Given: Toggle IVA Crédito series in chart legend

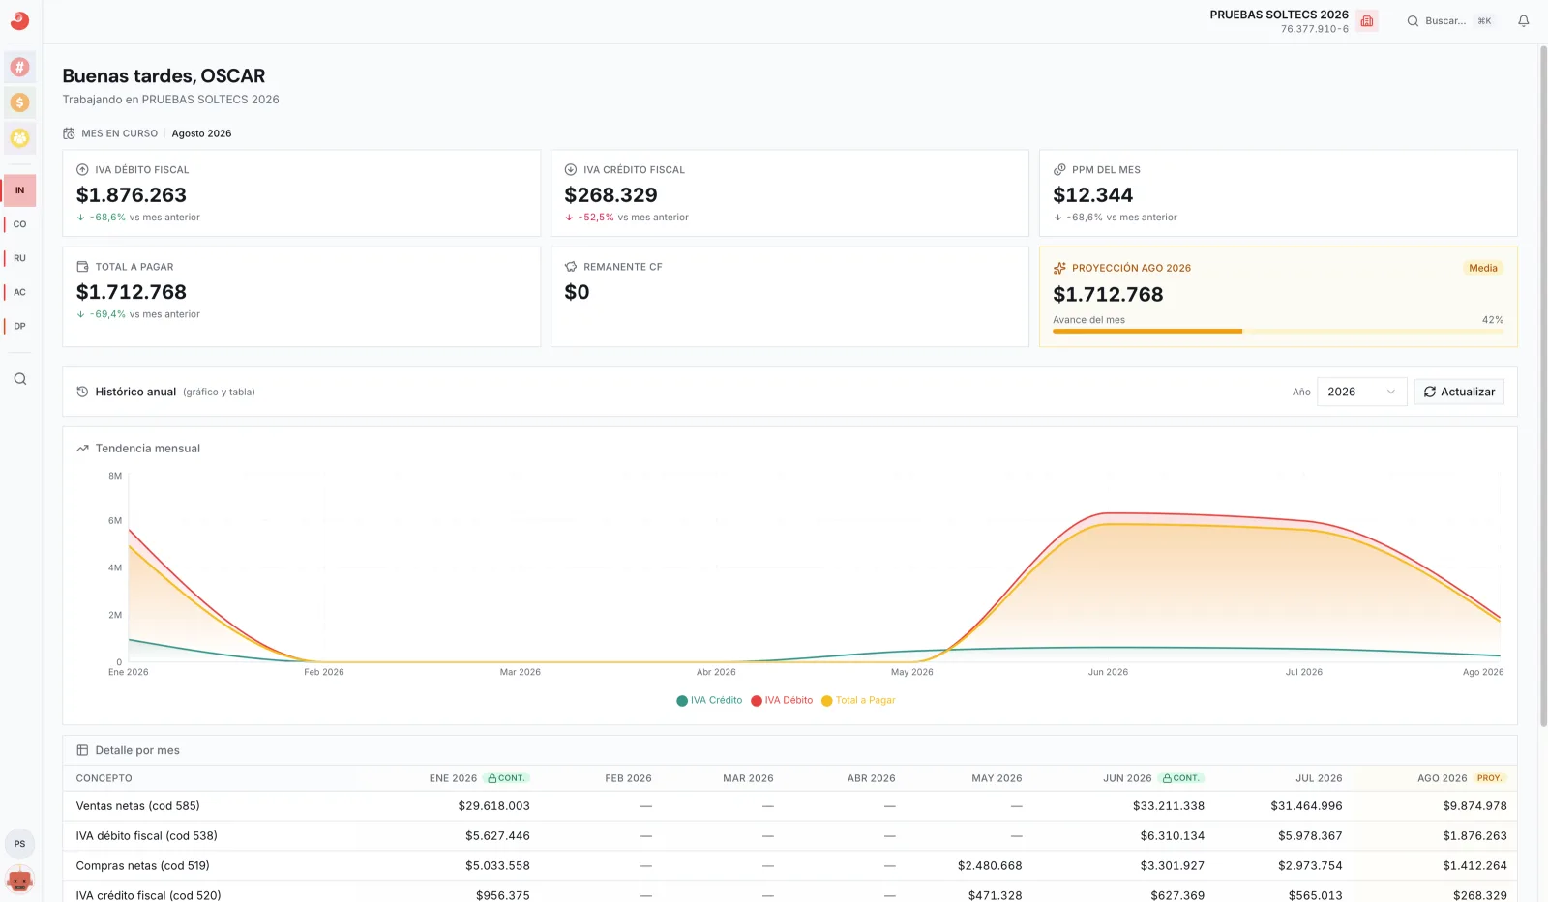Looking at the screenshot, I should (x=709, y=700).
